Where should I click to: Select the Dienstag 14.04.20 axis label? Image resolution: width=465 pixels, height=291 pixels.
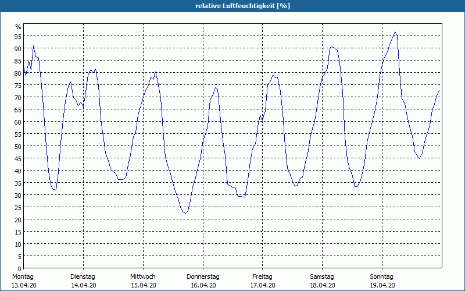(83, 281)
